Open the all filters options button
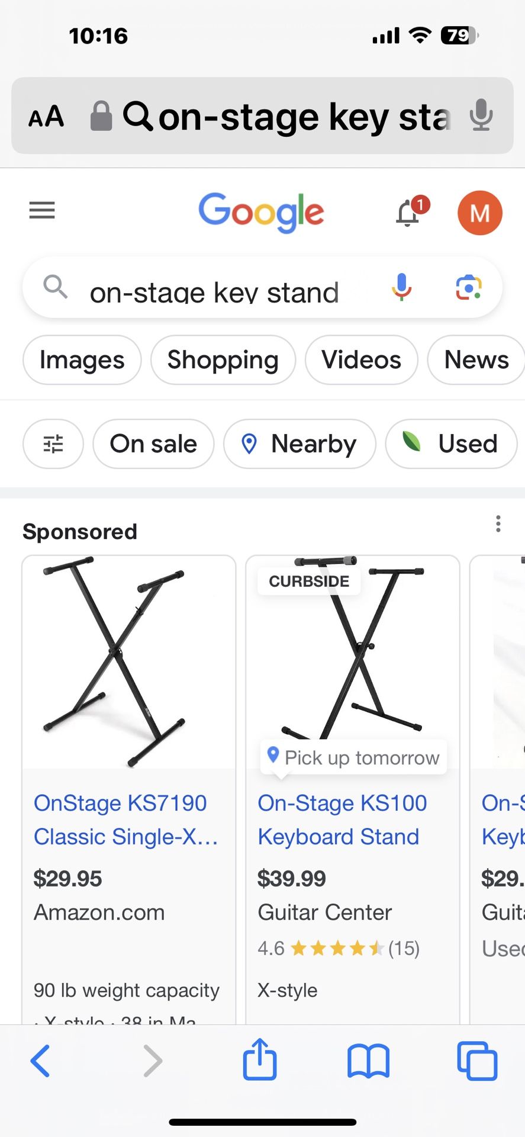Image resolution: width=525 pixels, height=1137 pixels. (53, 444)
